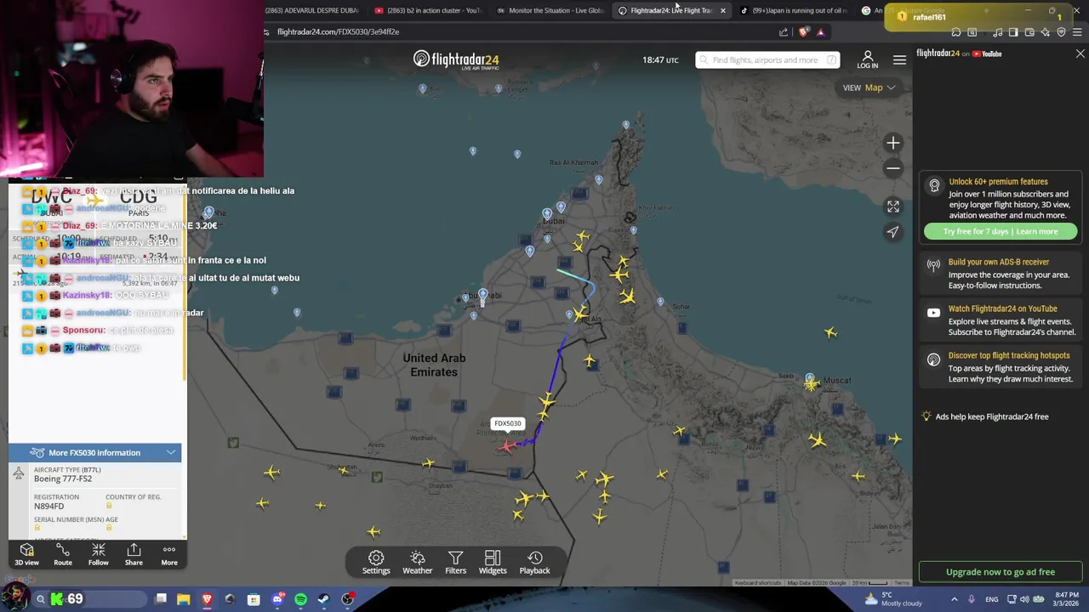Click the locked Country of Reg. icon

pos(109,507)
